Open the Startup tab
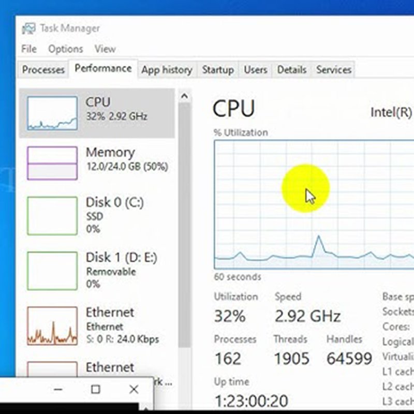 pos(218,70)
